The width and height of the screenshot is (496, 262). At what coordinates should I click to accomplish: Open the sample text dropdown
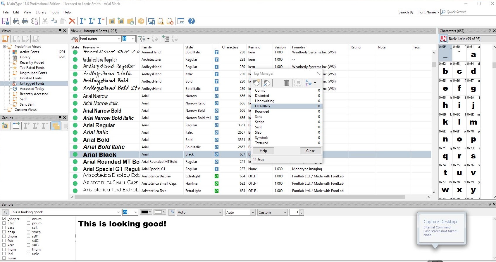118,212
